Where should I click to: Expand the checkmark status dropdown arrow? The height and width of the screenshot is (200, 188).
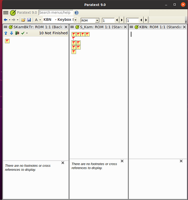[x=27, y=33]
